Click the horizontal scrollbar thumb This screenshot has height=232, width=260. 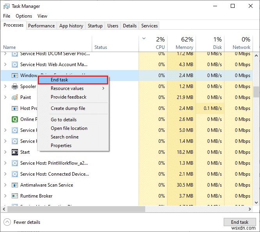point(76,209)
